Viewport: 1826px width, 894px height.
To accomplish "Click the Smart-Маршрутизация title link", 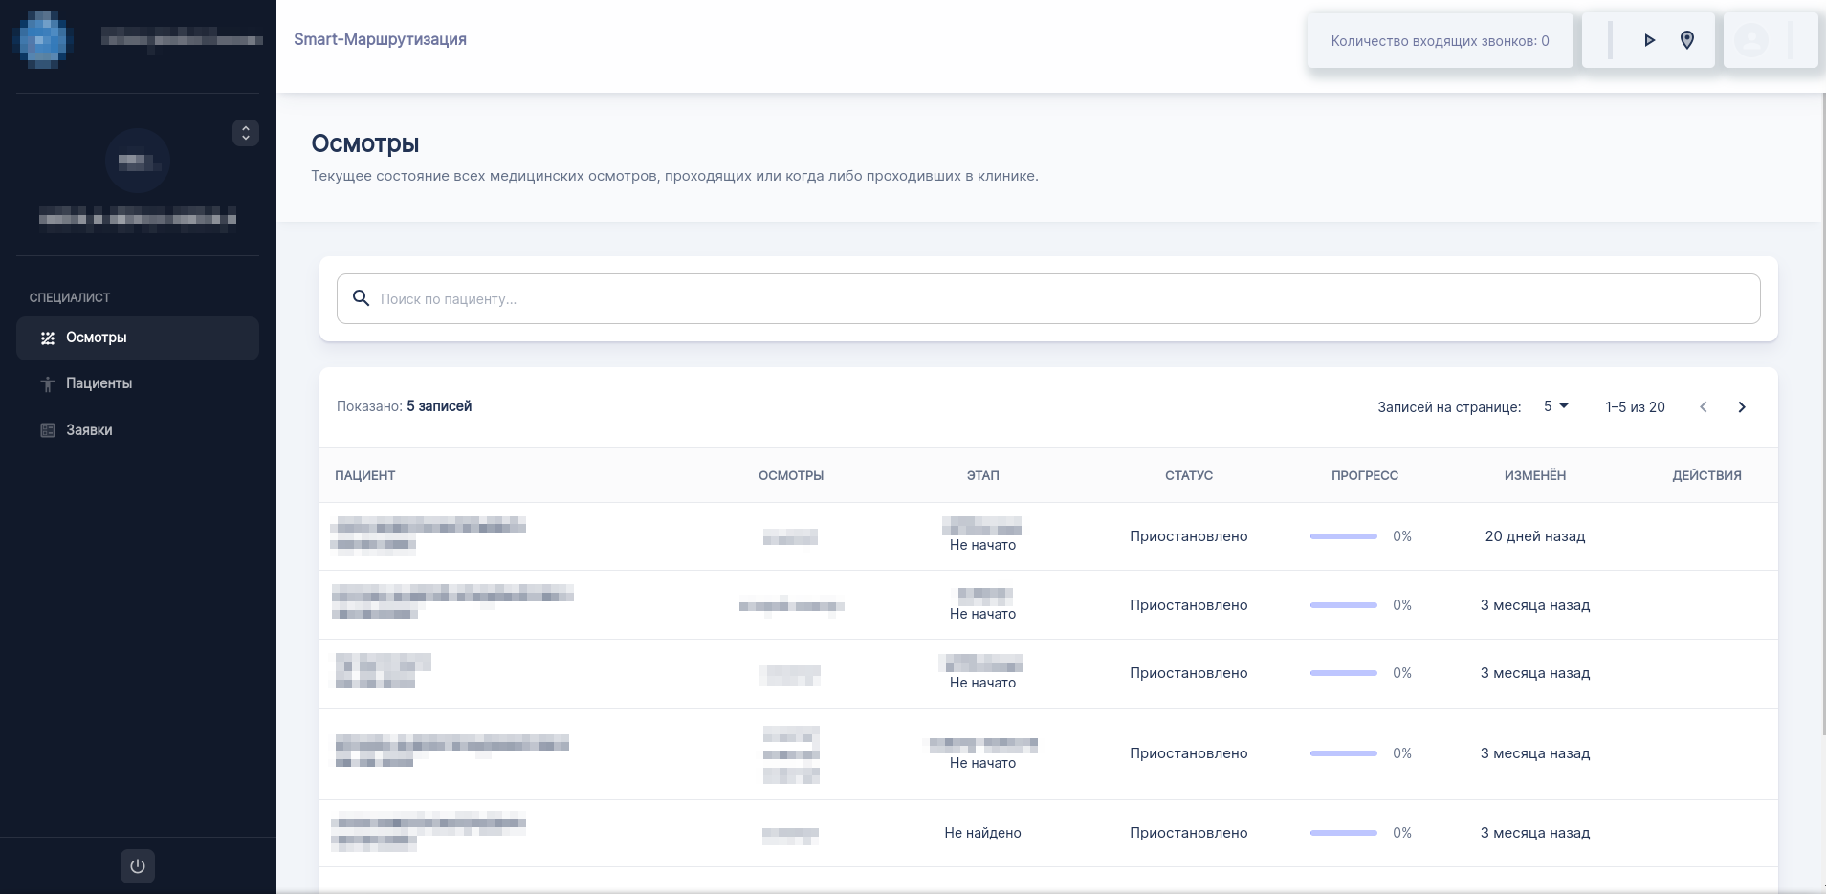I will pos(380,39).
